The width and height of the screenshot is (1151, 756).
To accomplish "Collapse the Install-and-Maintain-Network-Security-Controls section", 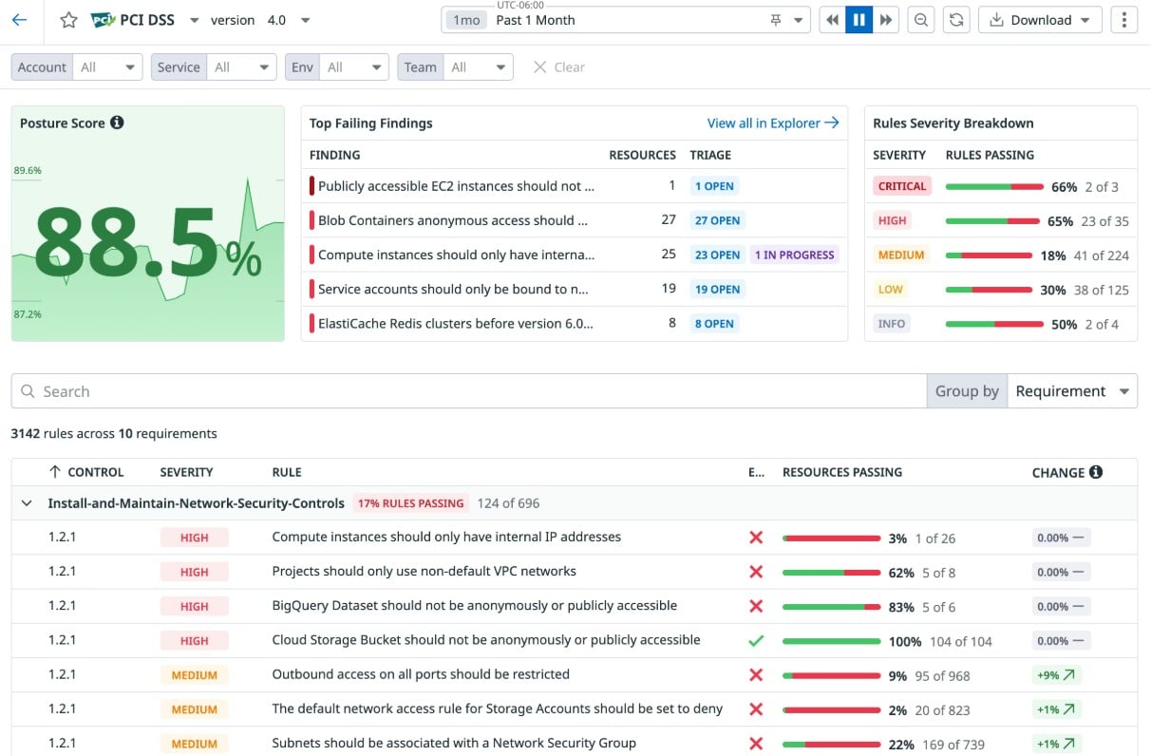I will (x=26, y=503).
